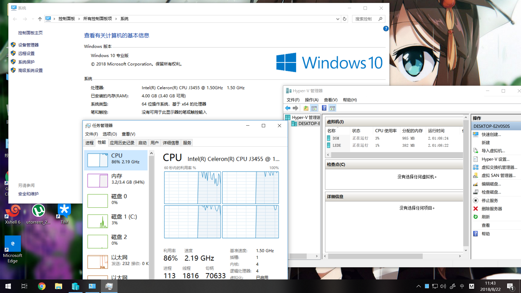Click Task View button on taskbar

[x=24, y=286]
